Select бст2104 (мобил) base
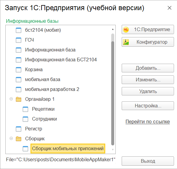This screenshot has width=177, height=169. pos(43,30)
